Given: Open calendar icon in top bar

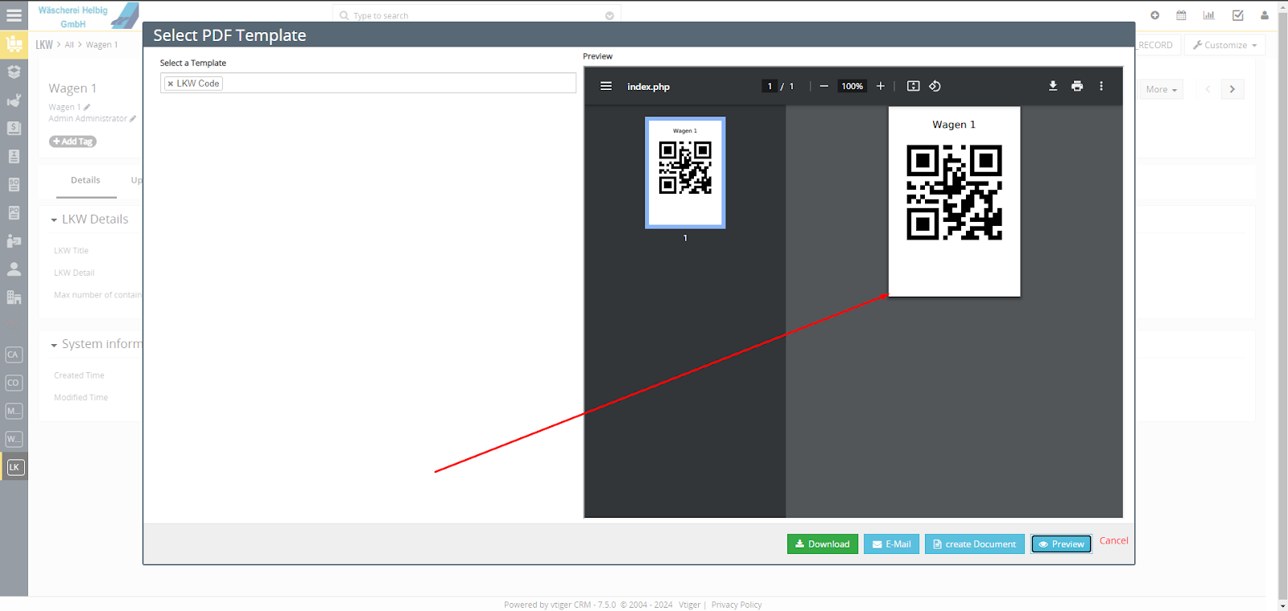Looking at the screenshot, I should pos(1181,15).
